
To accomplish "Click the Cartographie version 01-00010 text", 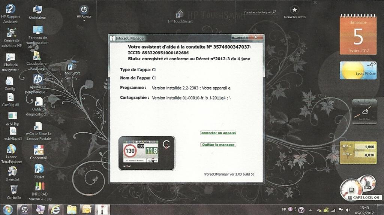I will click(x=191, y=98).
